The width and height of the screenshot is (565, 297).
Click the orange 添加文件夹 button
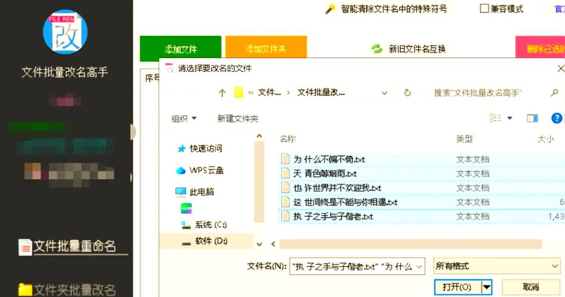point(266,48)
